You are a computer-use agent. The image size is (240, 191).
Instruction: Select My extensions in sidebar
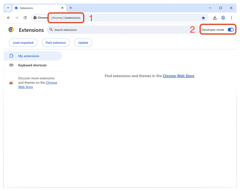point(33,56)
